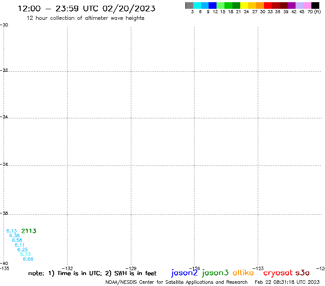The image size is (325, 286).
Task: Select the dark blue legend swatch
Action: click(213, 5)
